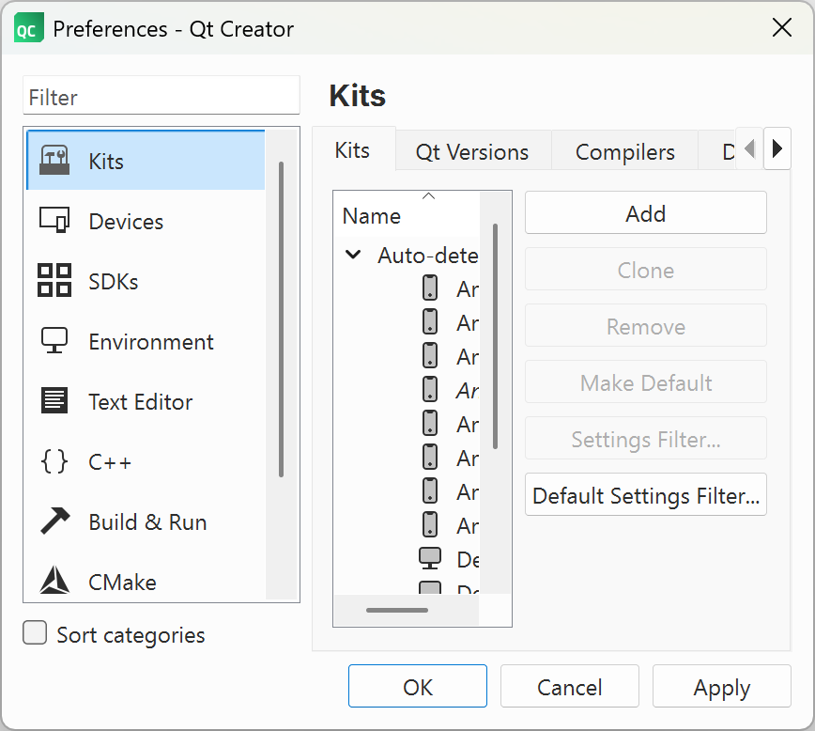Open the Environment preferences category

pos(146,341)
